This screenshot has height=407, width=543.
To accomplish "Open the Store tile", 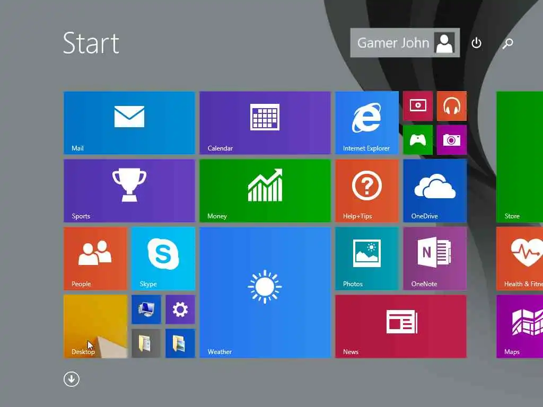I will point(520,156).
